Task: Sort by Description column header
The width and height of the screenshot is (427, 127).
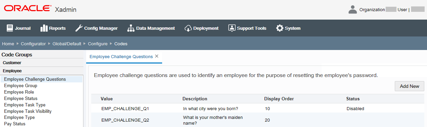Action: tap(195, 99)
